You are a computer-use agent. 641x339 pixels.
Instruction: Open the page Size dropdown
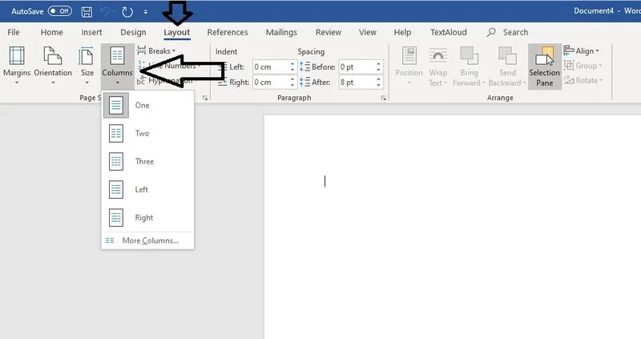pos(87,67)
